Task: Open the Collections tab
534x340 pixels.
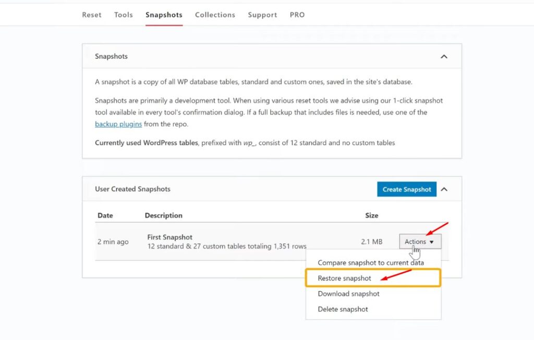Action: [x=215, y=15]
